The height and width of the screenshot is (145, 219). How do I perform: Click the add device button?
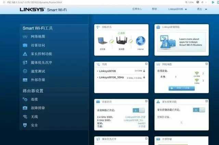coord(182,88)
